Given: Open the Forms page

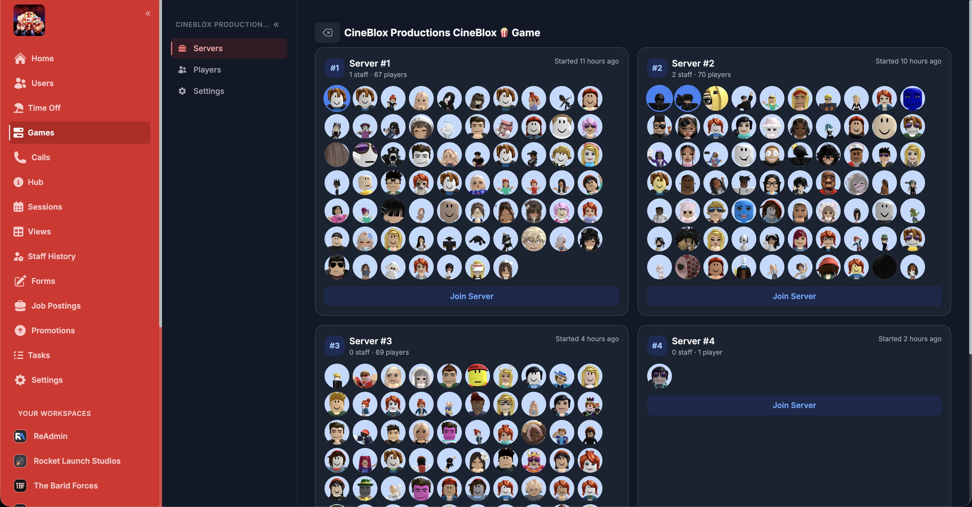Looking at the screenshot, I should (80, 281).
